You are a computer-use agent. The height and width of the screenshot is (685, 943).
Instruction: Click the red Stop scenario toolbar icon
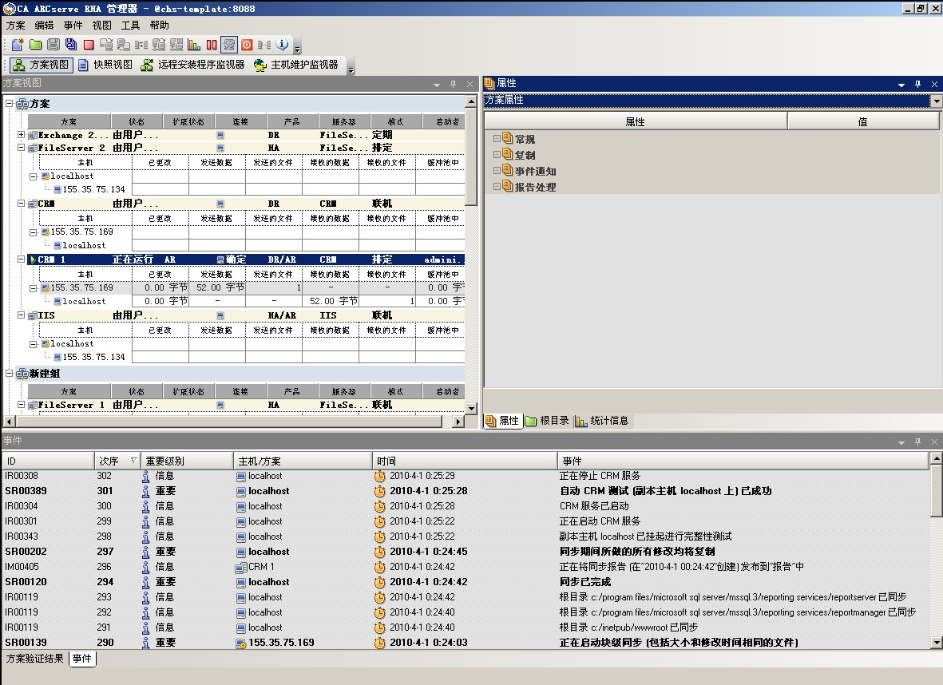point(89,45)
